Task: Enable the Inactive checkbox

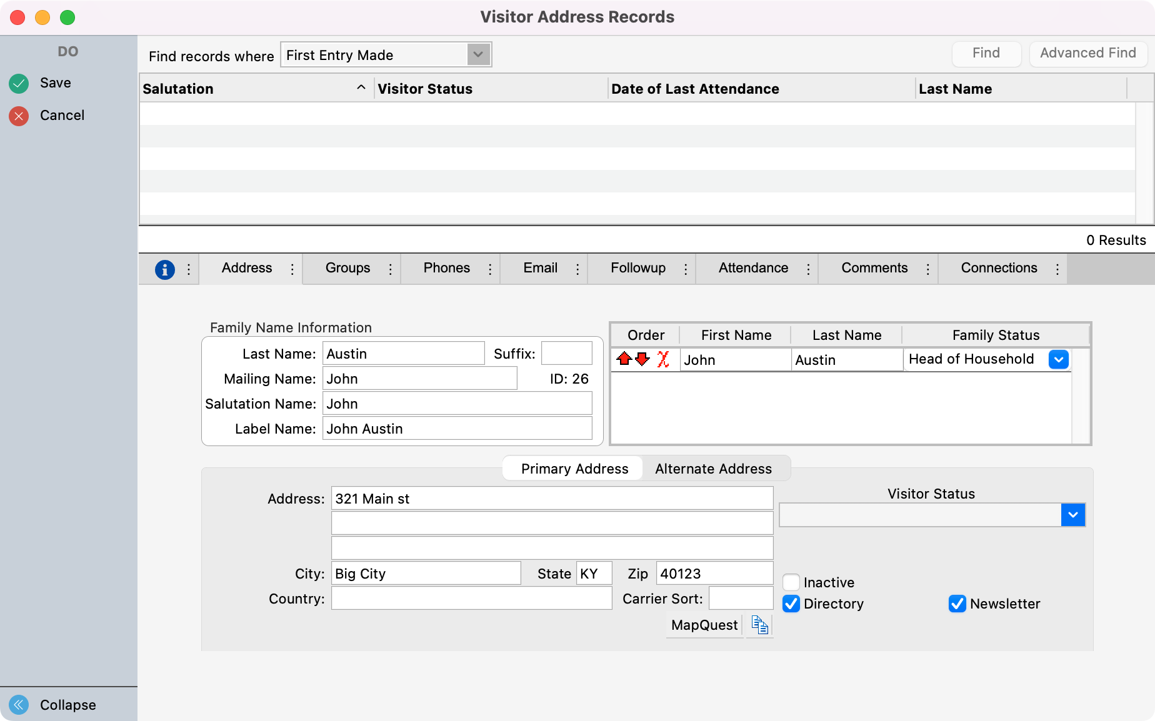Action: point(791,582)
